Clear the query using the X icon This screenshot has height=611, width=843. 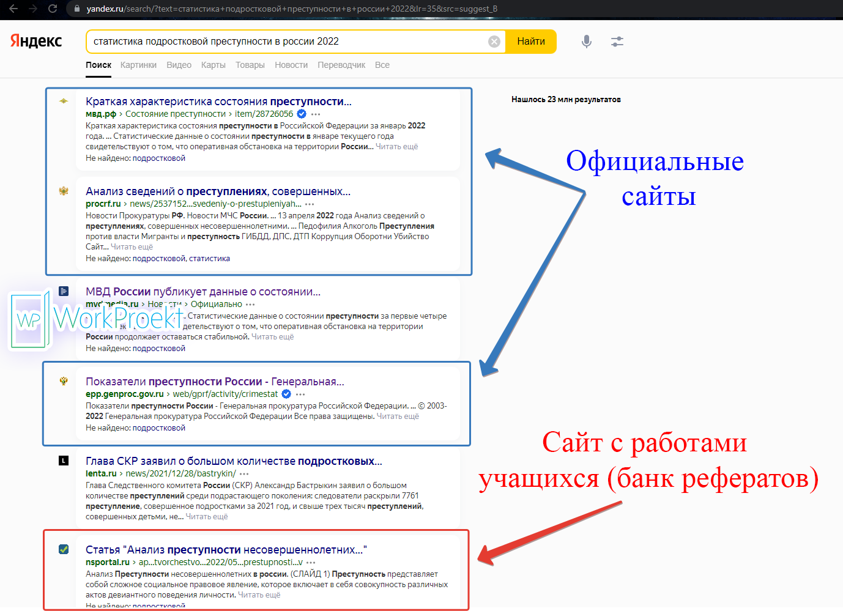pos(494,41)
